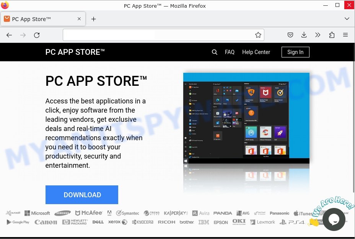Image resolution: width=355 pixels, height=239 pixels.
Task: Show more tools overflow chevrons
Action: coord(318,35)
